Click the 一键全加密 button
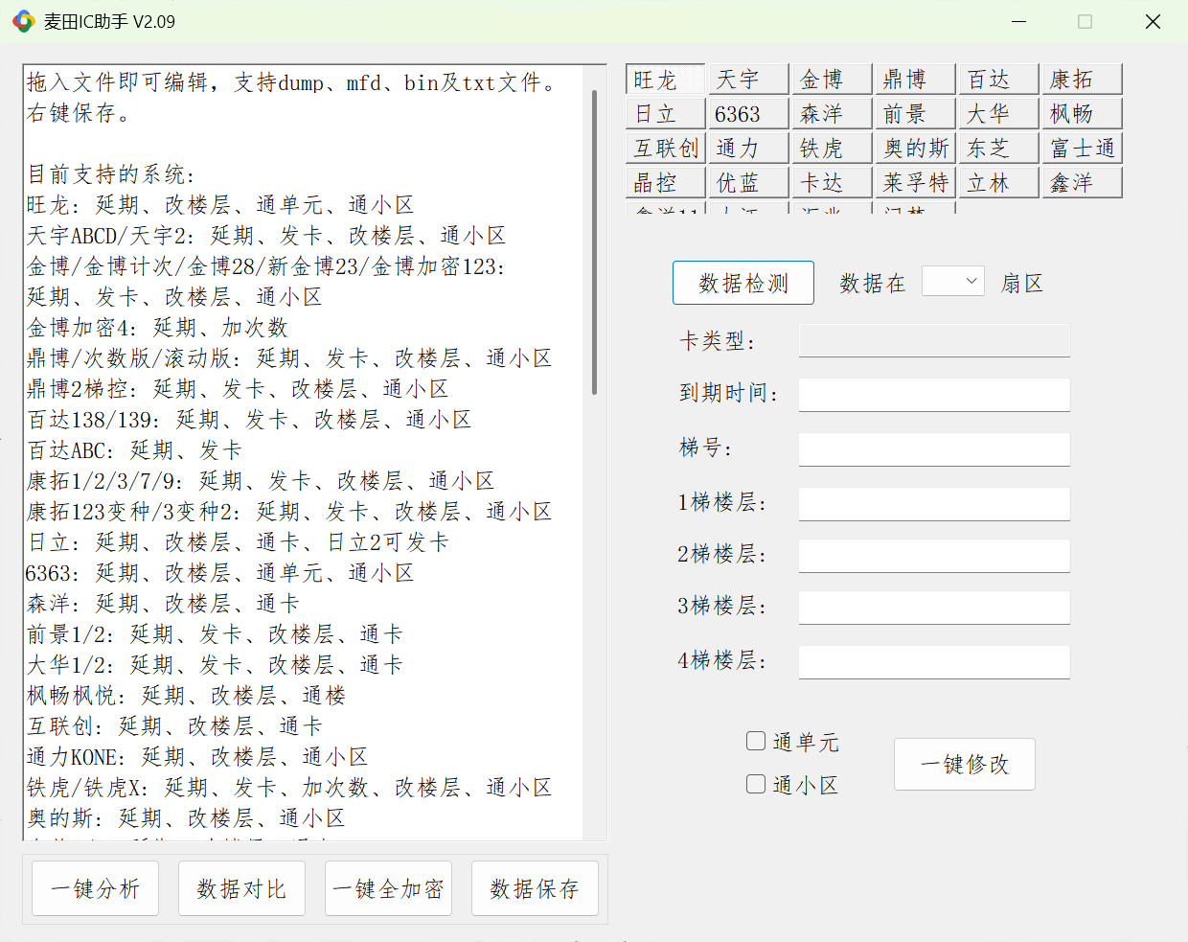The width and height of the screenshot is (1188, 942). (388, 888)
